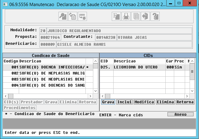Click Retorna button under CIDs panel
Viewport: 199px width, 139px height.
185,102
